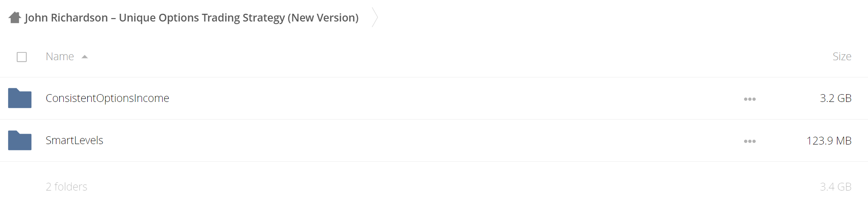Select the ConsistentOptionsIncome row
Image resolution: width=868 pixels, height=206 pixels.
434,98
